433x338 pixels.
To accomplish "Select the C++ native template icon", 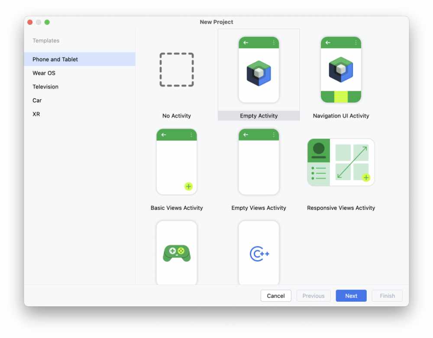I will (x=259, y=253).
